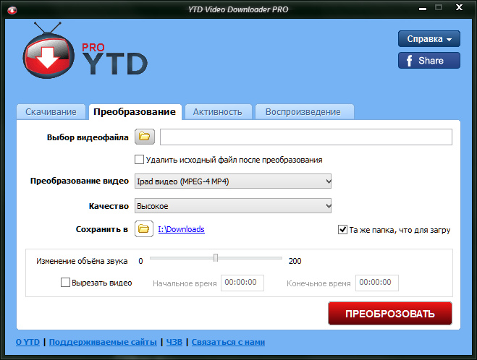
Task: Expand the Преобразование видео format dropdown
Action: pyautogui.click(x=233, y=181)
